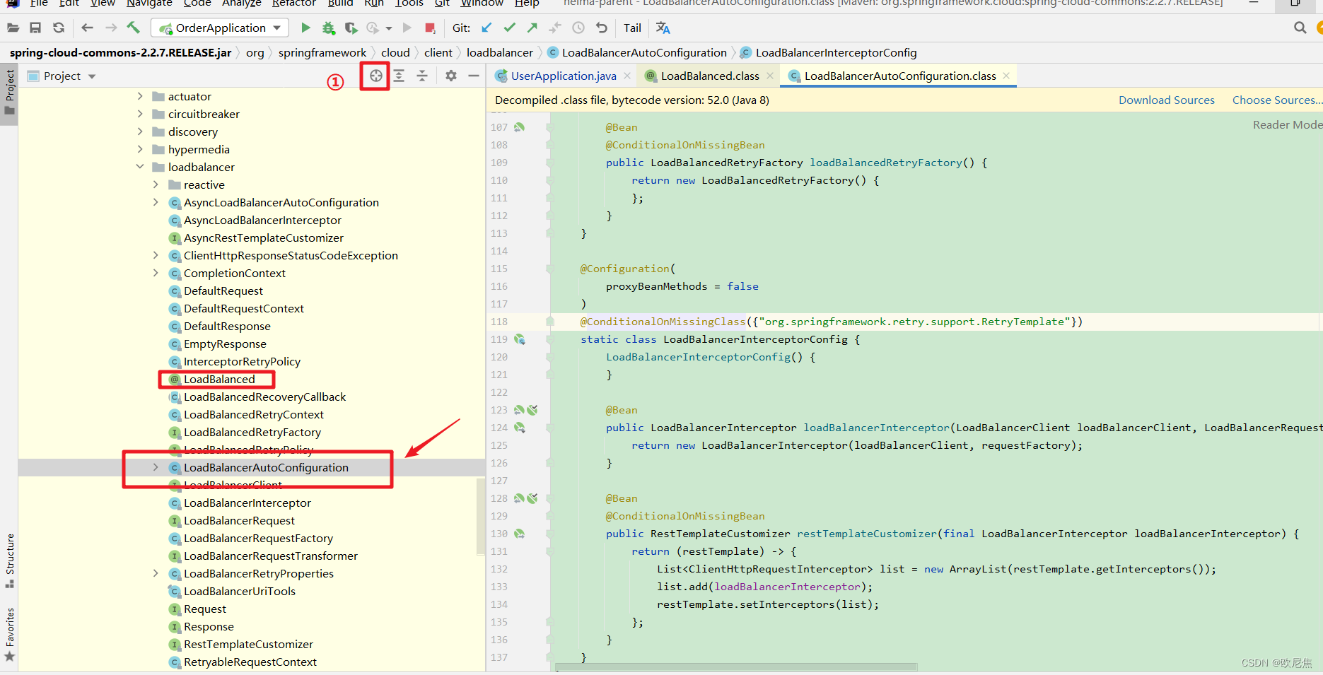Screen dimensions: 1323x675
Task: Select LoadBalancerInterceptor in the project tree
Action: coord(247,503)
